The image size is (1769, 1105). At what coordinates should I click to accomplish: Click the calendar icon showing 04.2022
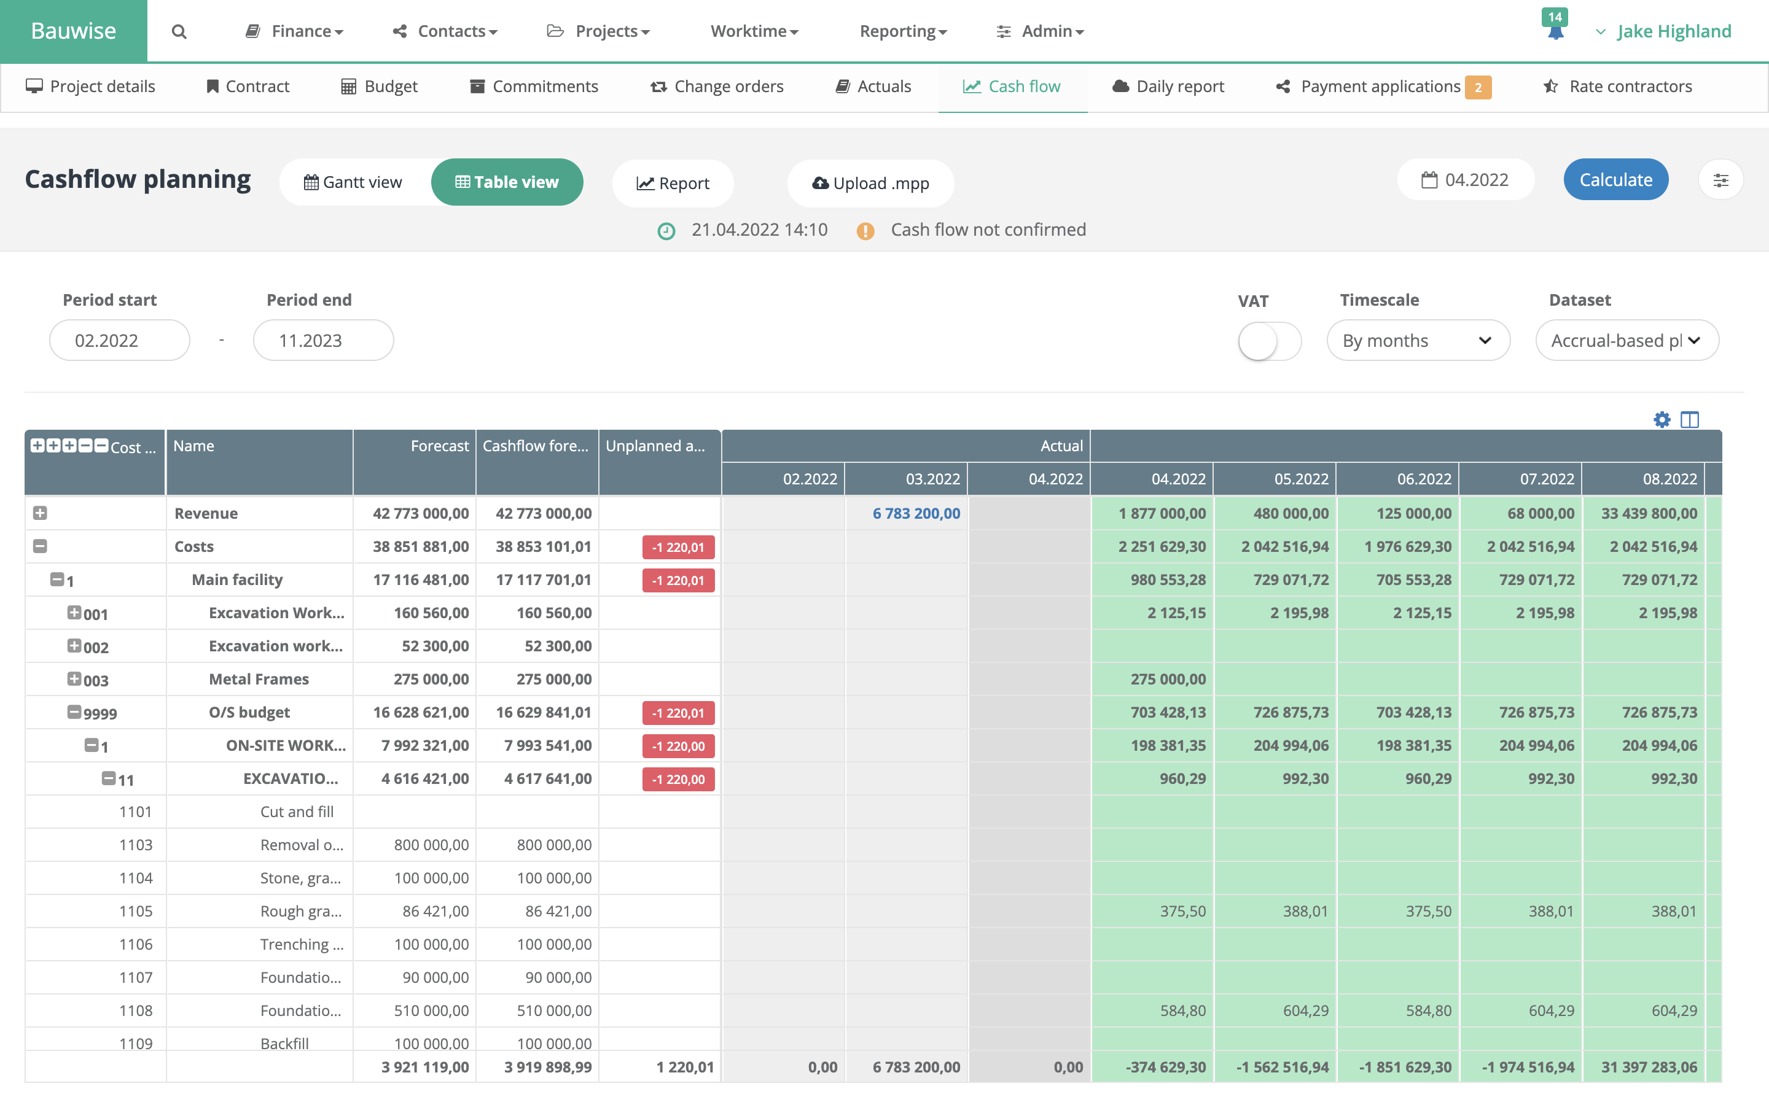pyautogui.click(x=1429, y=180)
